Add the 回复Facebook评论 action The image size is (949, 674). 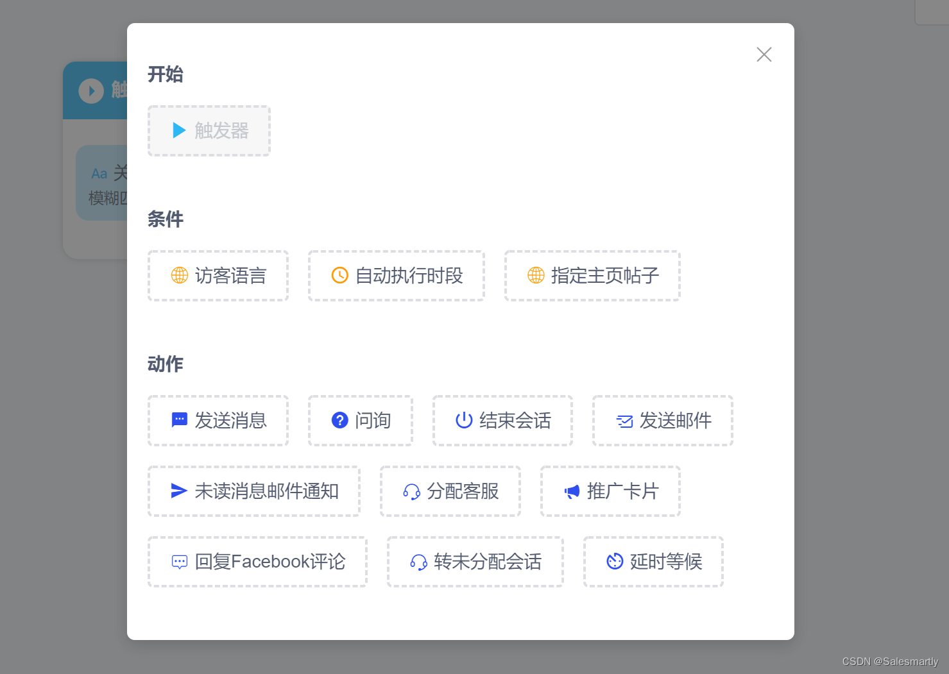click(x=269, y=562)
